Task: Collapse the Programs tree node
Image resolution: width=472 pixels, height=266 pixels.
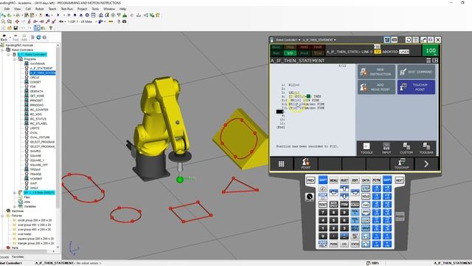Action: (15, 59)
